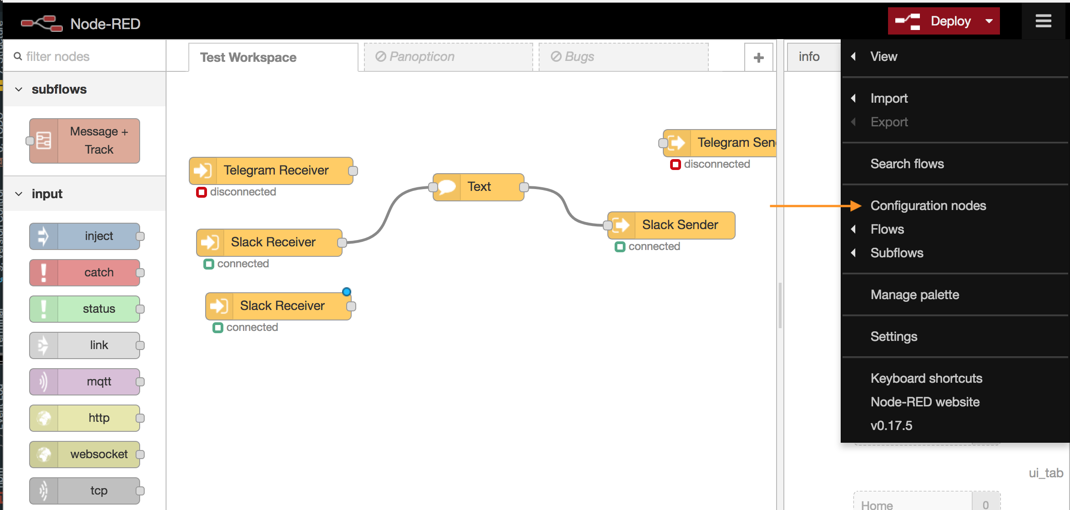Select the link node in the palette
1070x510 pixels.
(x=85, y=345)
